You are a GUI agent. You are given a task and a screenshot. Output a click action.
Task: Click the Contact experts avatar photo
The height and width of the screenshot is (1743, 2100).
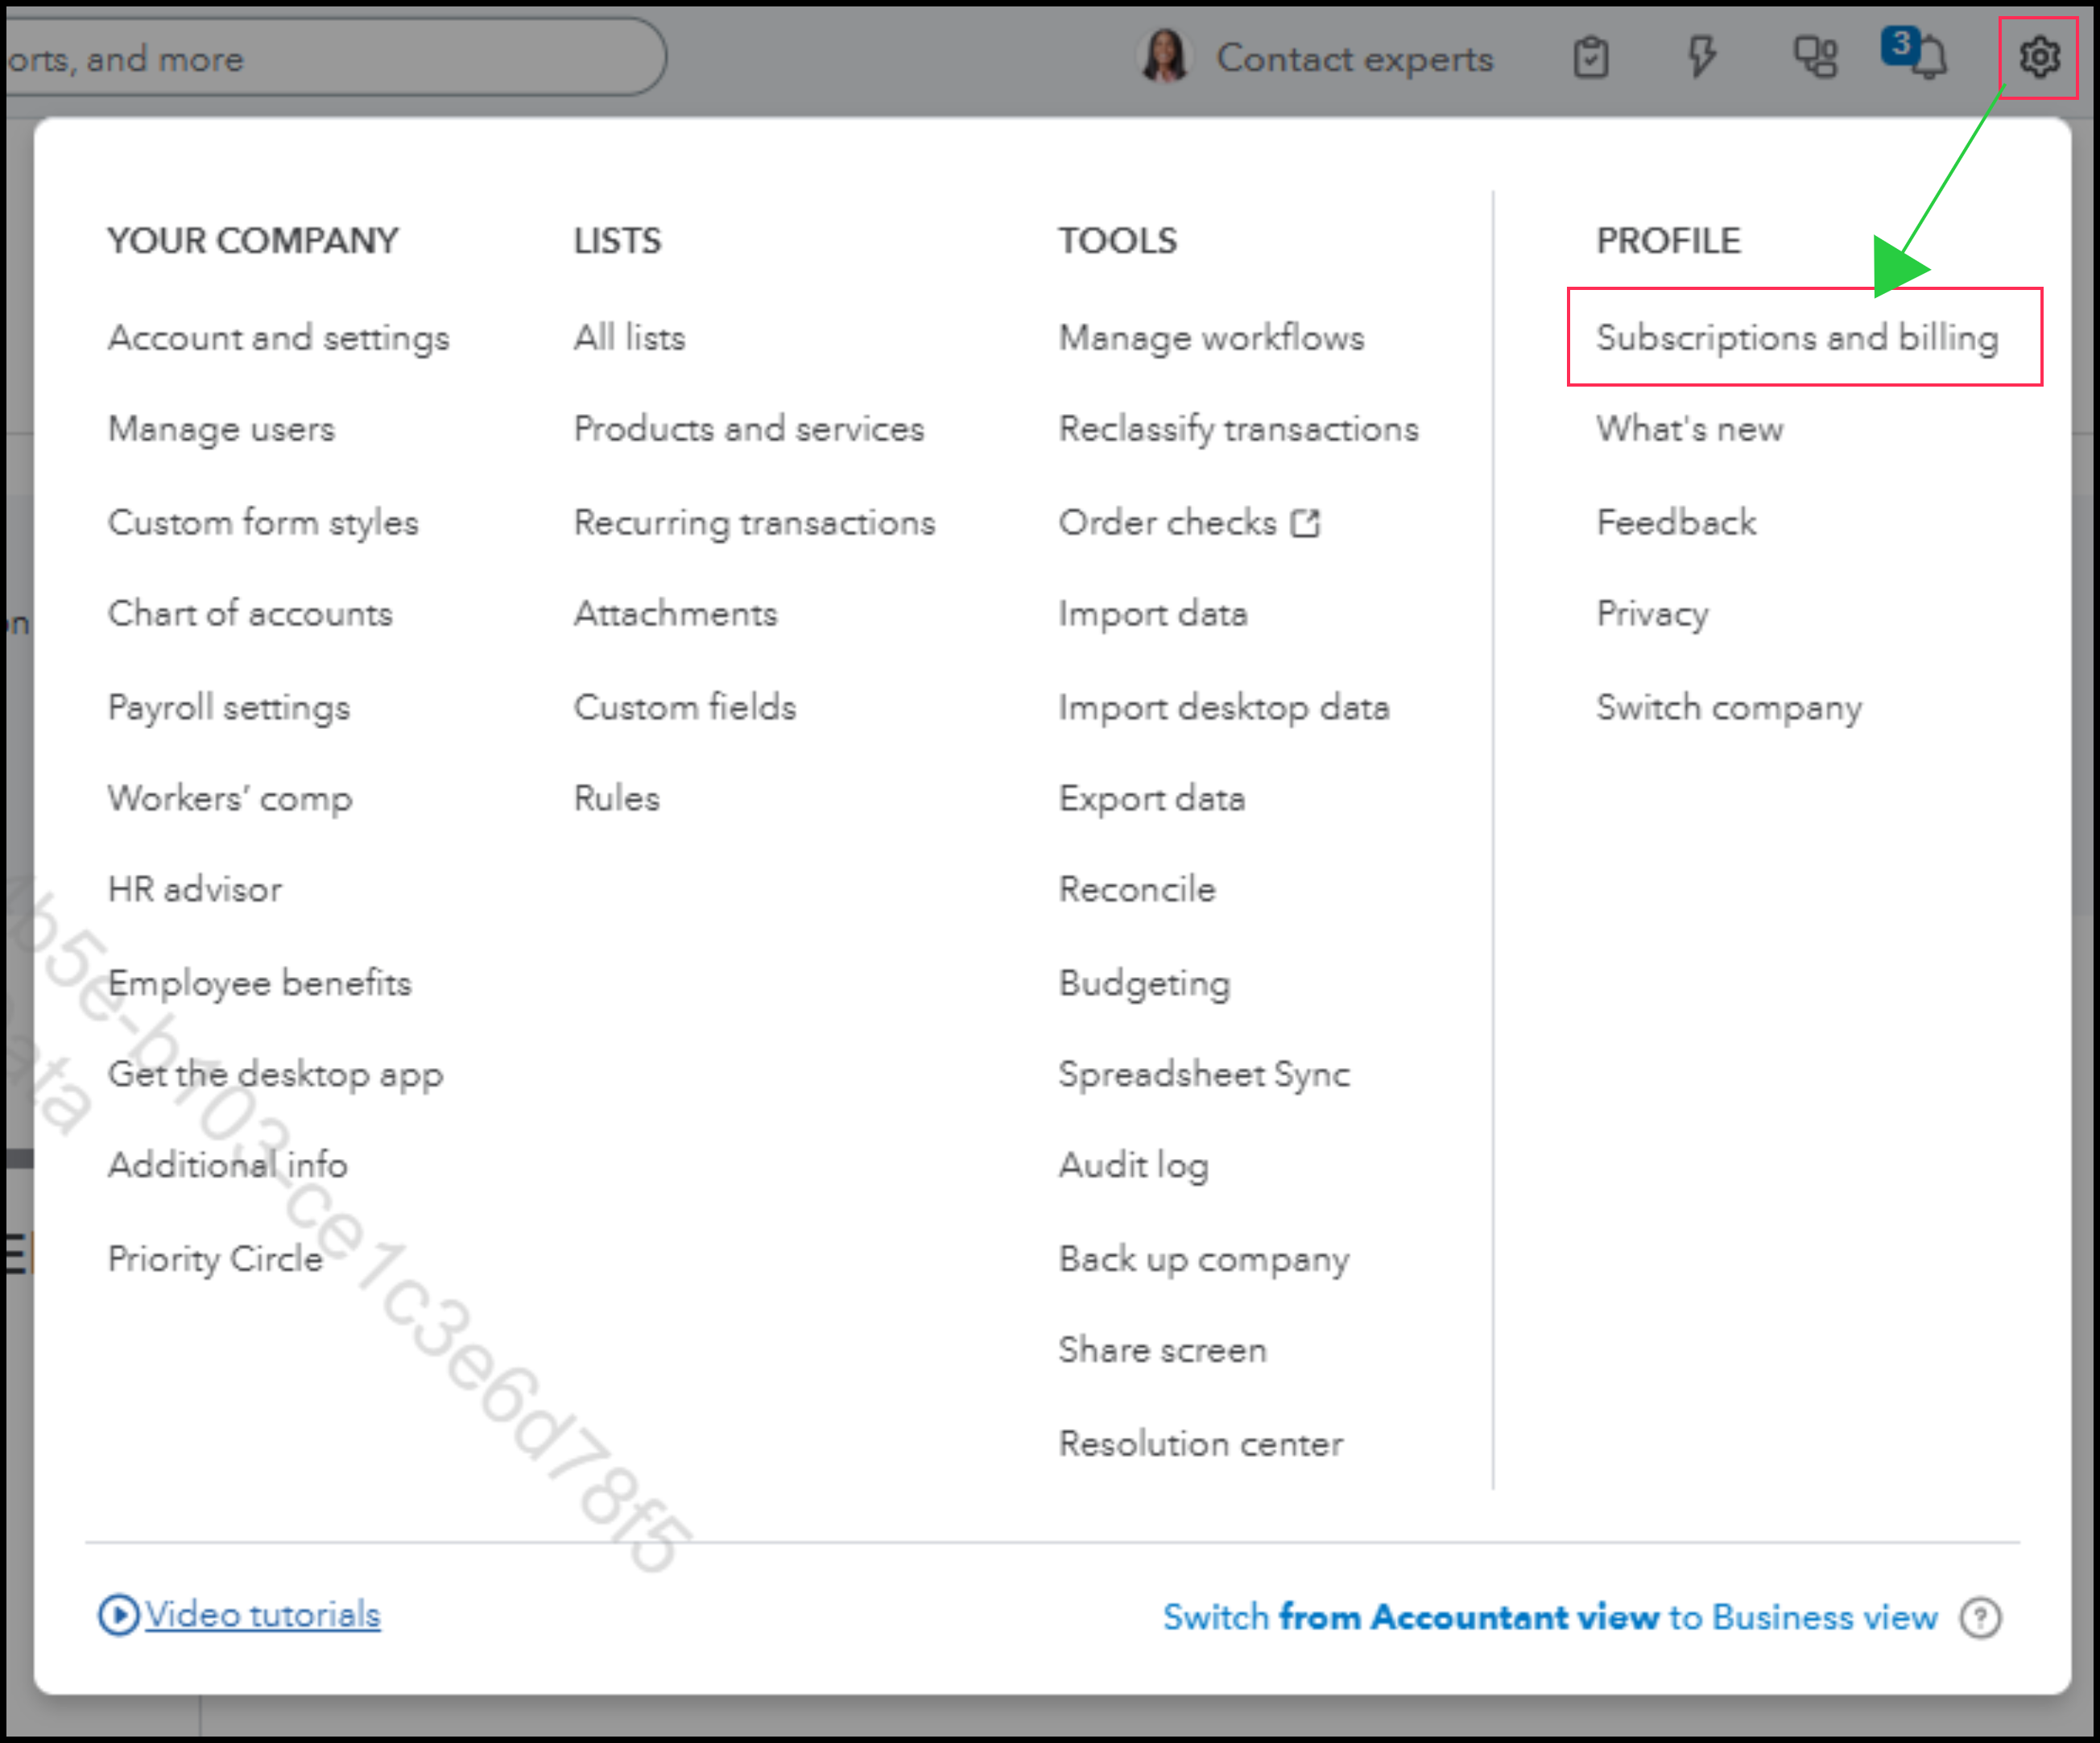coord(1164,57)
